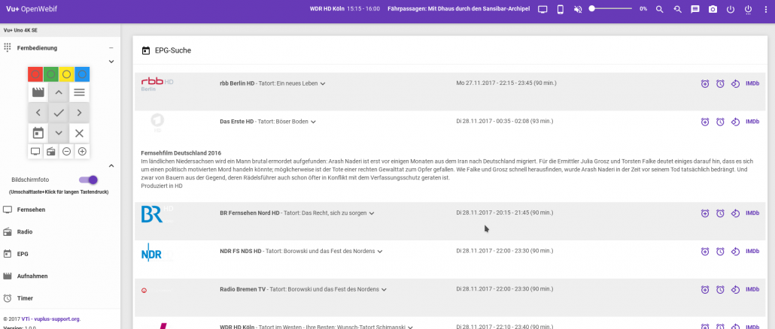Screen dimensions: 775x329
Task: Click the calendar EPG button on remote
Action: click(x=38, y=133)
